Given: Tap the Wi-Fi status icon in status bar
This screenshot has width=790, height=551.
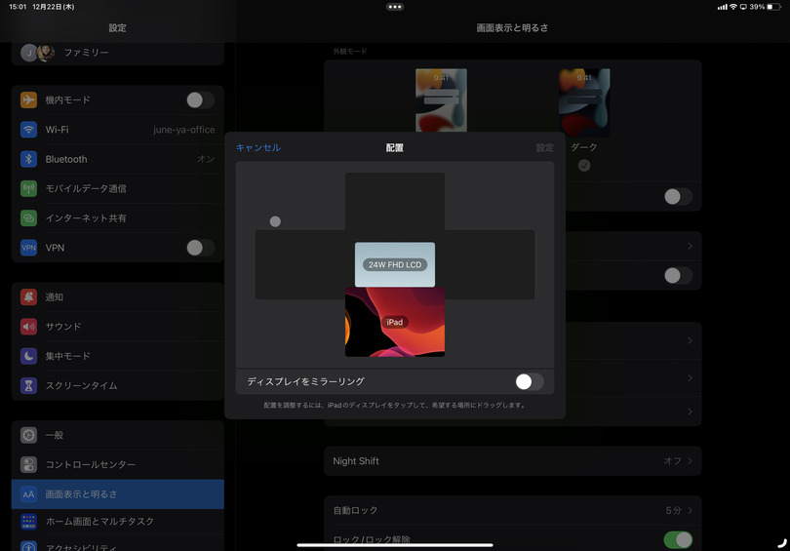Looking at the screenshot, I should [733, 7].
